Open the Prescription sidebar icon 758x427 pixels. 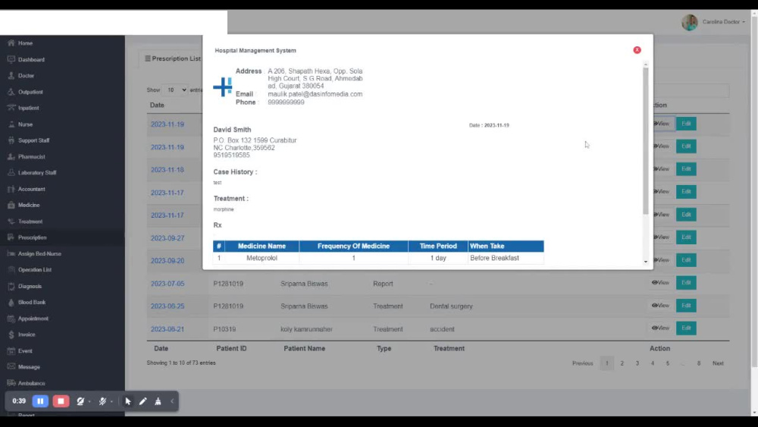pyautogui.click(x=11, y=237)
